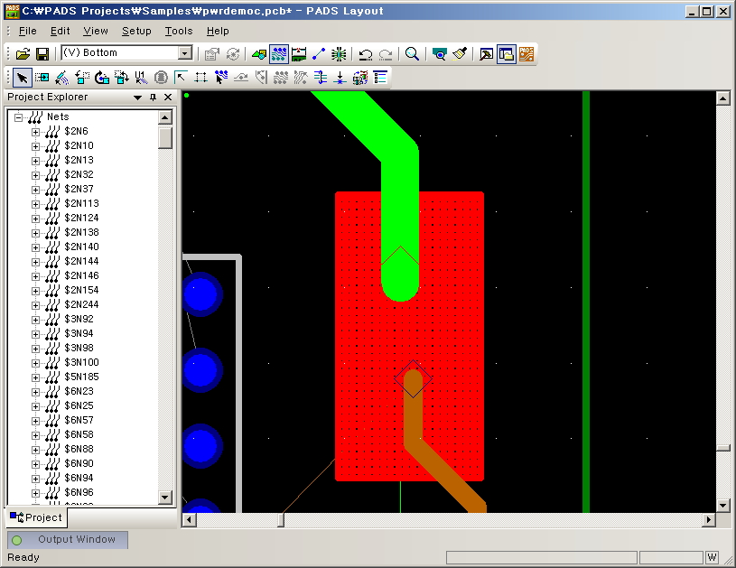Screen dimensions: 736x568
Task: Click the Redraw brush icon
Action: pyautogui.click(x=460, y=54)
